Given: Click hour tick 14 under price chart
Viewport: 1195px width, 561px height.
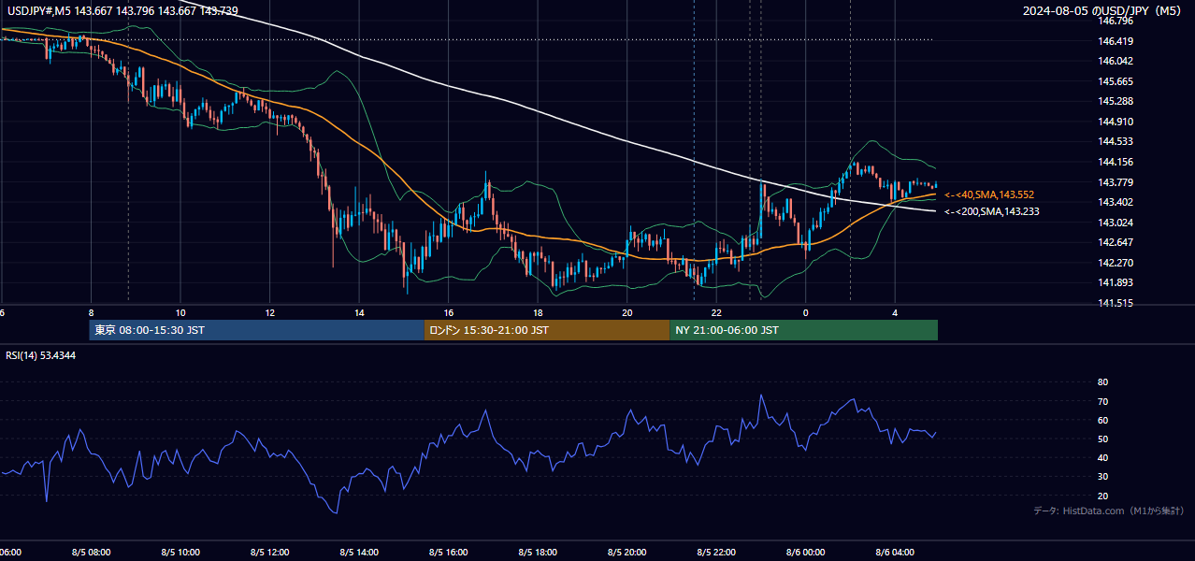Looking at the screenshot, I should [x=359, y=312].
